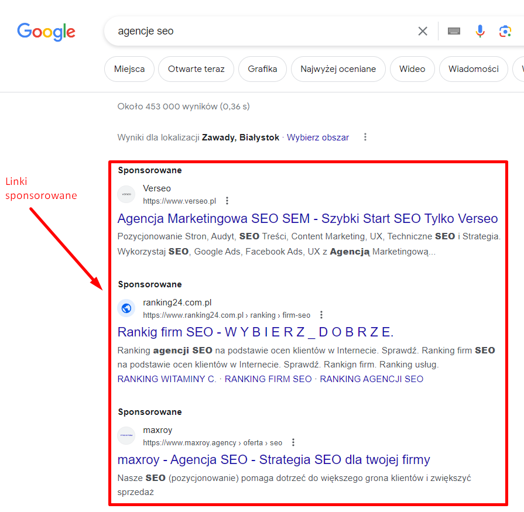
Task: Apply the Najwyżej oceniane filter
Action: [x=338, y=69]
